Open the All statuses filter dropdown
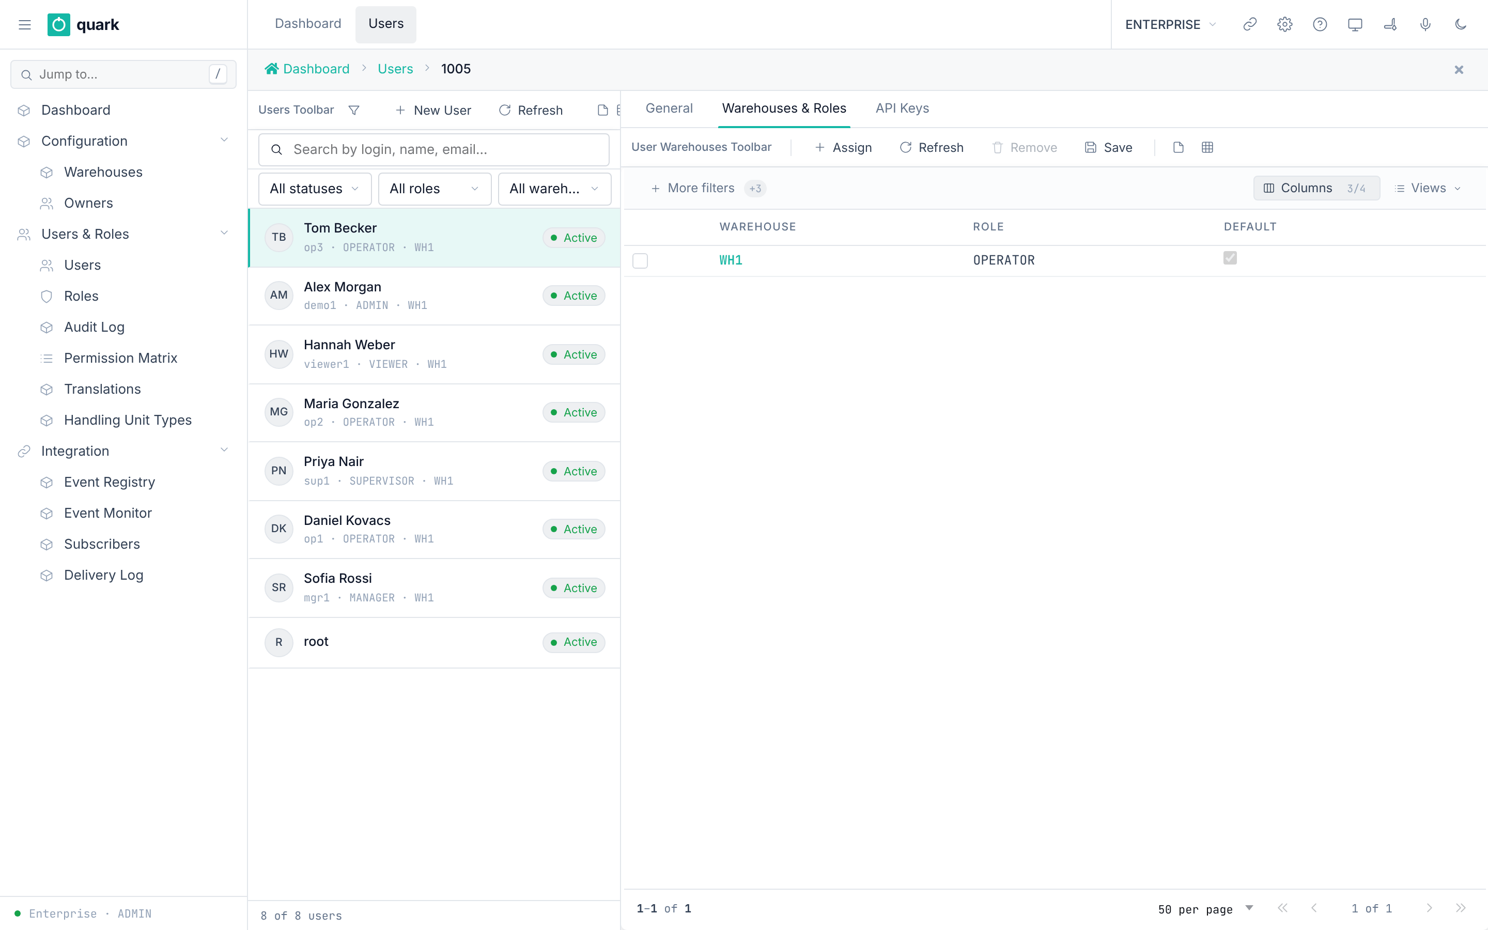This screenshot has height=930, width=1488. [315, 189]
